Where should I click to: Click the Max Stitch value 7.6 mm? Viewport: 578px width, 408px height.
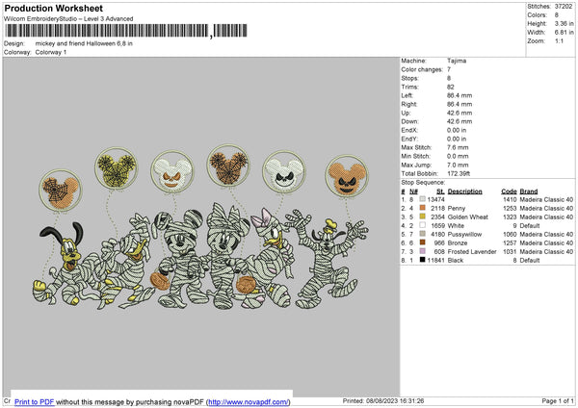click(x=458, y=147)
